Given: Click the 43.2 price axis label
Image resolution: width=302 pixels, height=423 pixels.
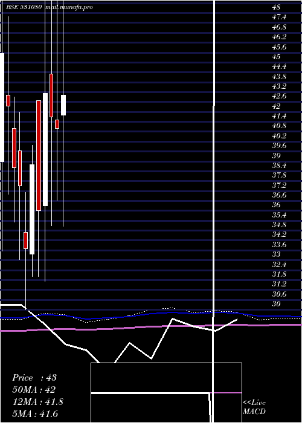Looking at the screenshot, I should tap(279, 86).
